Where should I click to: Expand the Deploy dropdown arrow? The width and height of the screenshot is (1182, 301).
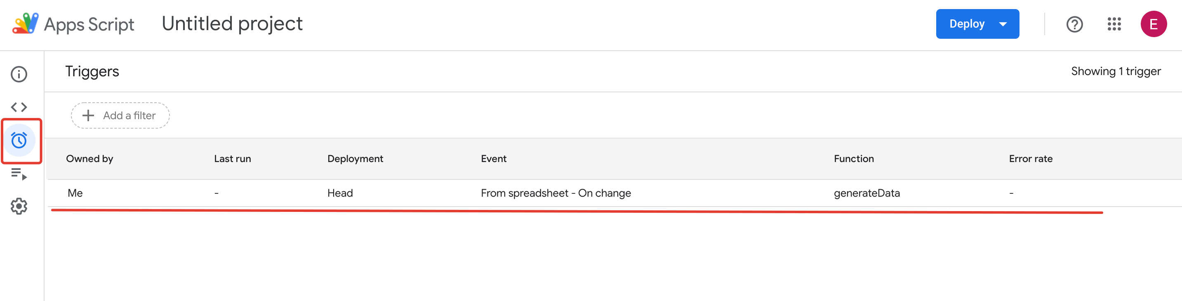[x=1003, y=24]
